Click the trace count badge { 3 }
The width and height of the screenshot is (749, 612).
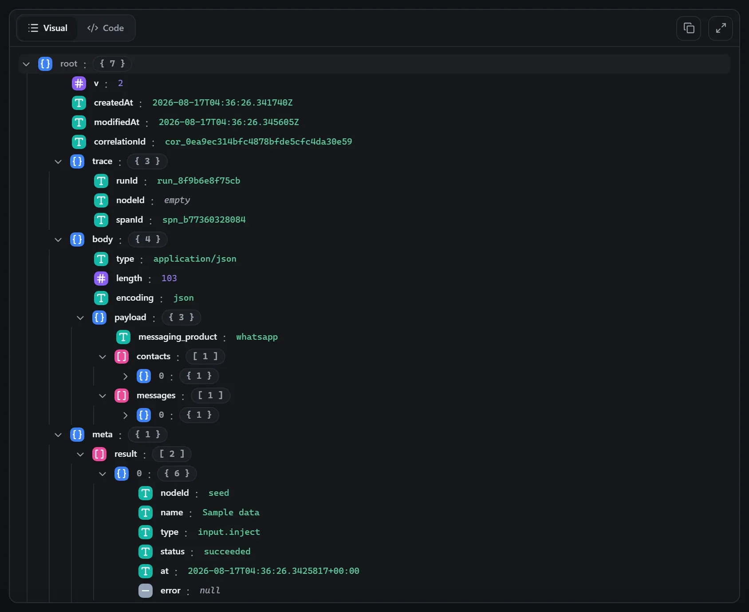click(x=147, y=161)
